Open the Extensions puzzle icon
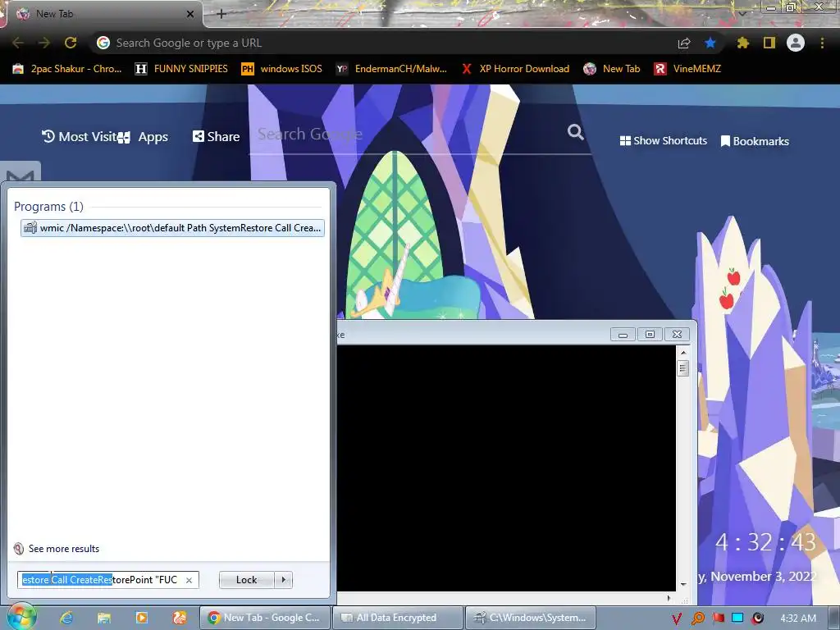Viewport: 840px width, 630px height. (x=742, y=43)
